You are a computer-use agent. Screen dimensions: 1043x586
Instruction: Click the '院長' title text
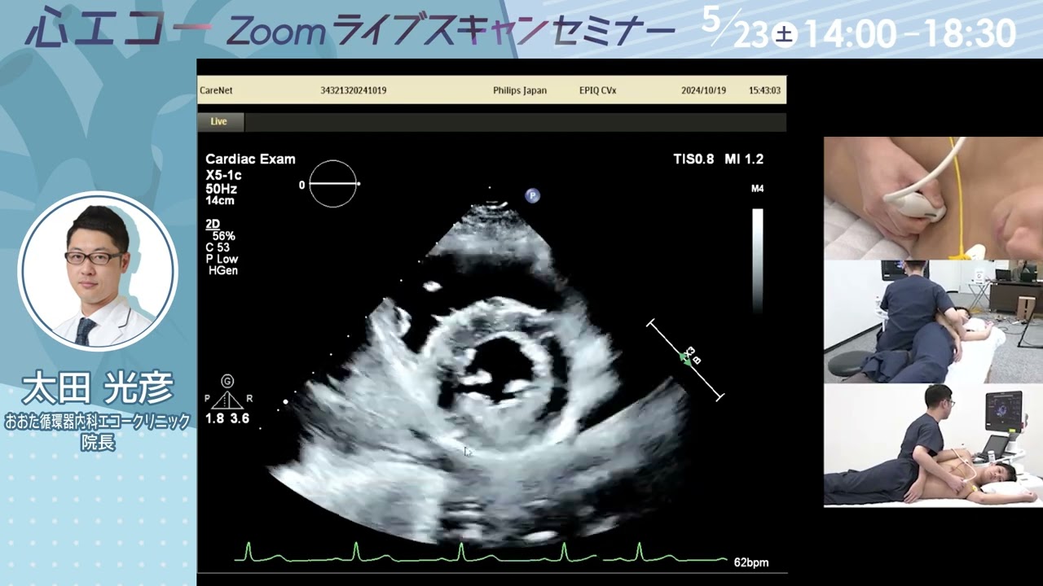click(x=98, y=444)
